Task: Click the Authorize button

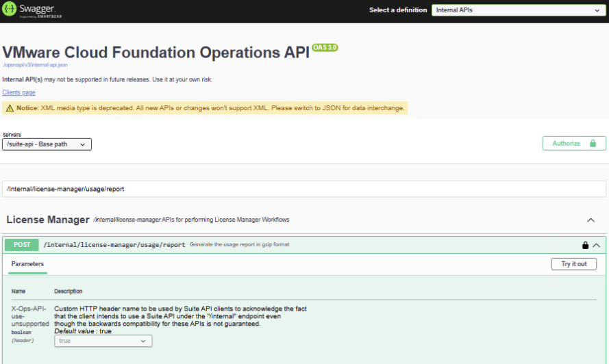Action: 574,143
